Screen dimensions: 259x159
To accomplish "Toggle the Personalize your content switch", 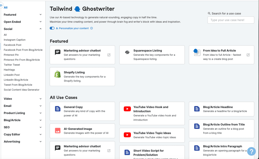I will point(52,28).
